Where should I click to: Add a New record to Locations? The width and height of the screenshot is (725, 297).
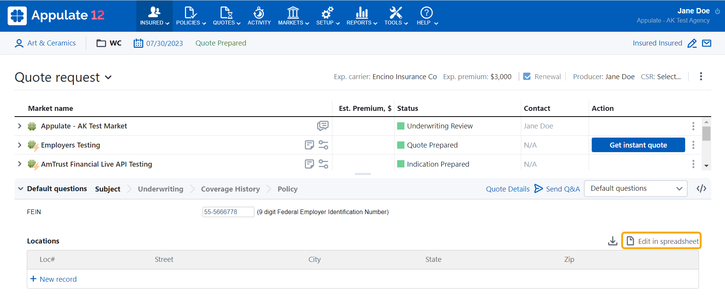pyautogui.click(x=53, y=279)
